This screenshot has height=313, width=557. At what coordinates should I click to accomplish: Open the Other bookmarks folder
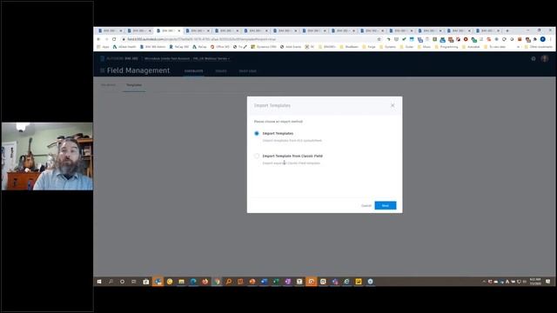pyautogui.click(x=539, y=47)
